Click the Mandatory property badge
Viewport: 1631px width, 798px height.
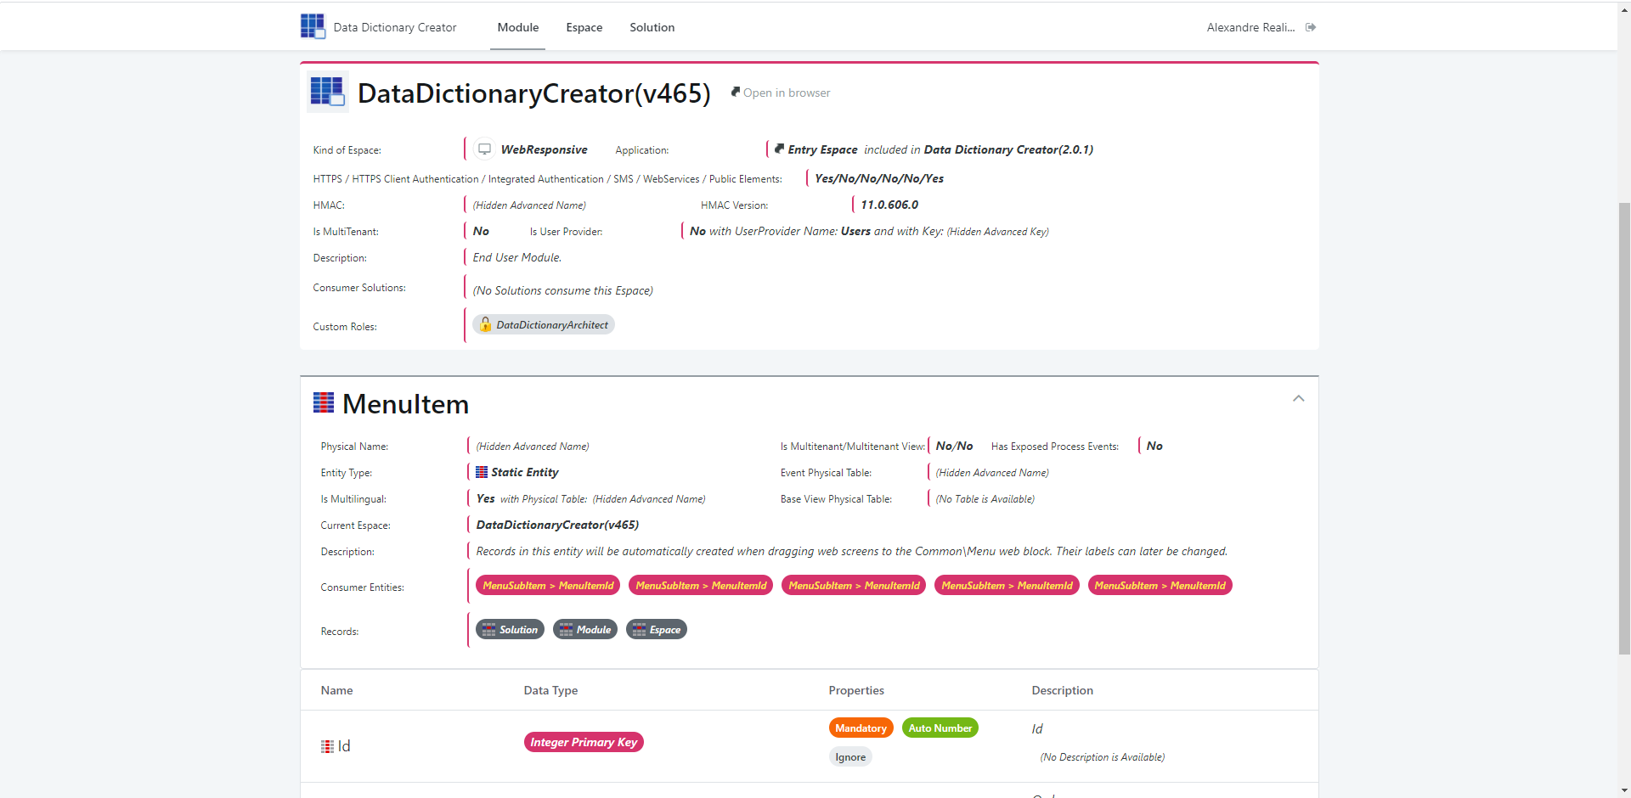click(861, 728)
